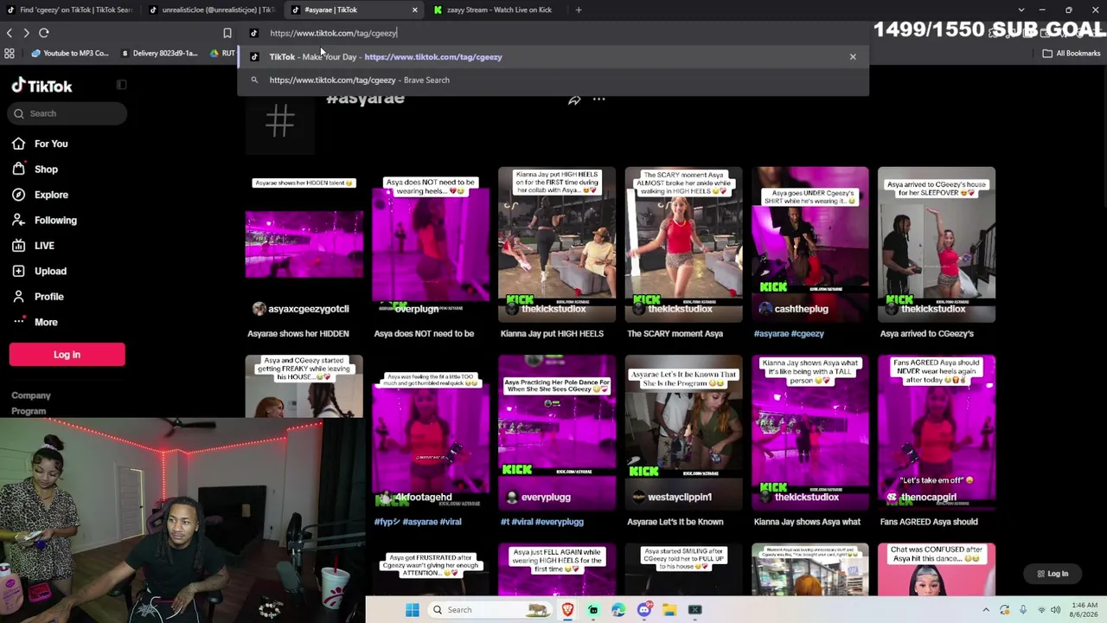Click the red Log in button

tap(67, 354)
